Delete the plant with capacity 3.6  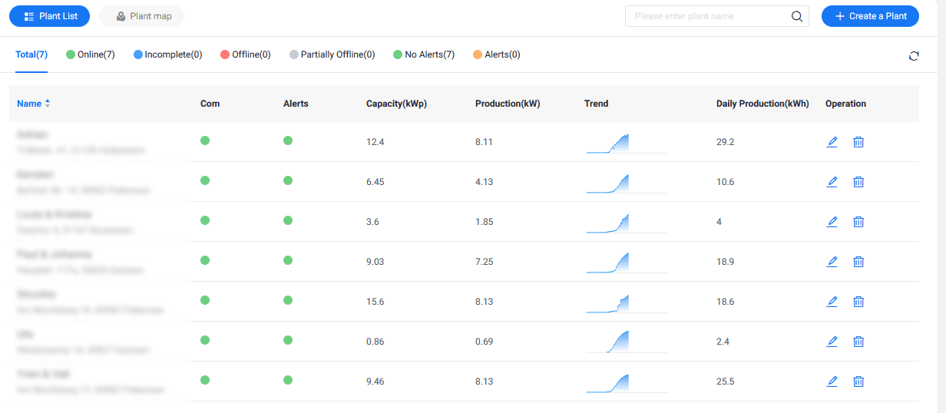click(858, 222)
